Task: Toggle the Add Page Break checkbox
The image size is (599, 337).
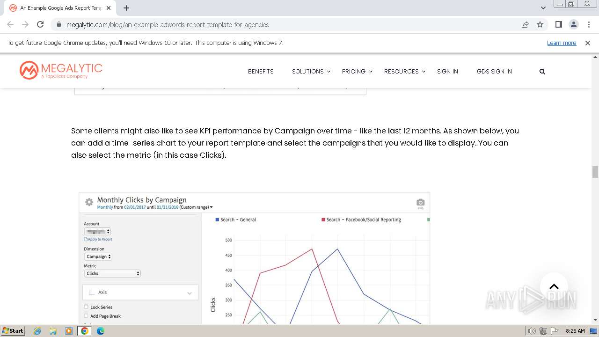Action: pyautogui.click(x=86, y=316)
